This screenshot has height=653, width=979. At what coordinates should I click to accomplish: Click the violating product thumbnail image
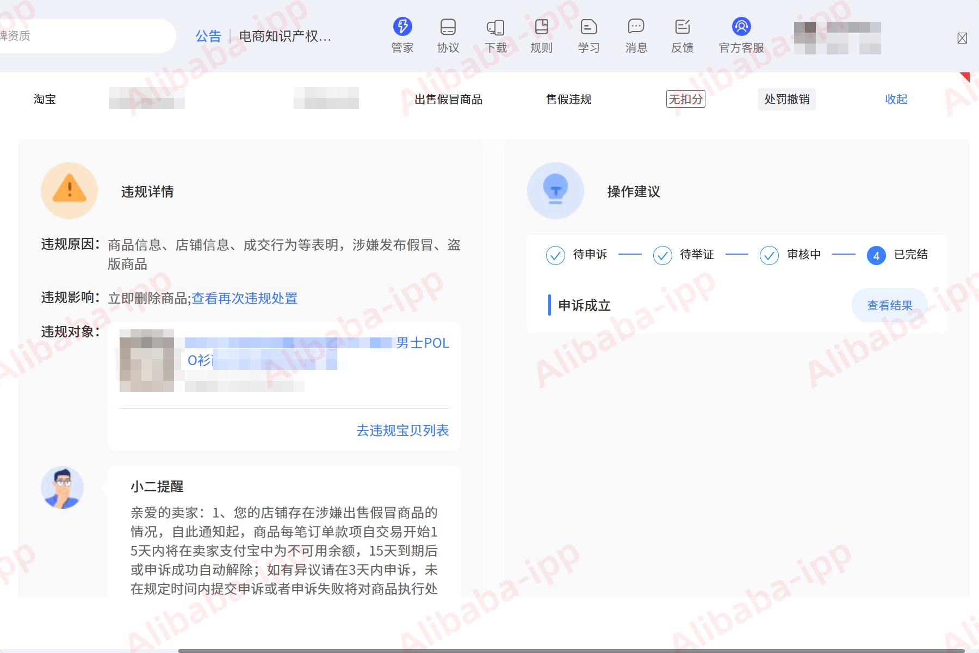(x=147, y=360)
